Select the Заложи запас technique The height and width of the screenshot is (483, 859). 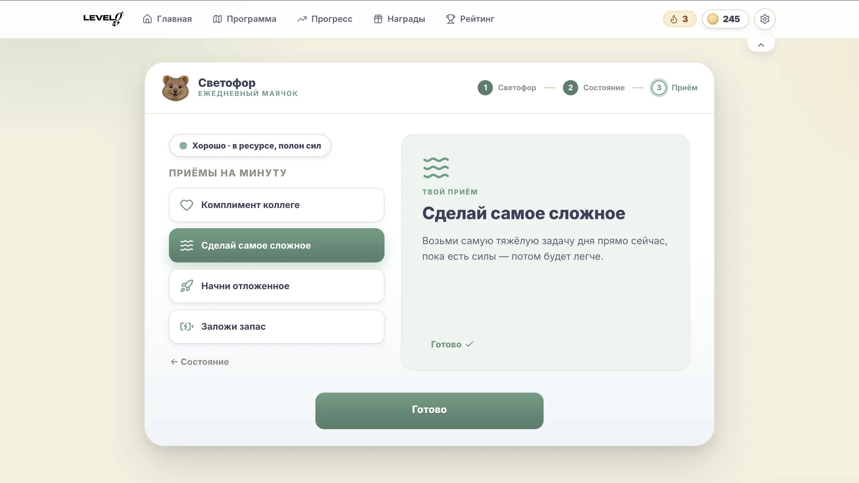276,327
